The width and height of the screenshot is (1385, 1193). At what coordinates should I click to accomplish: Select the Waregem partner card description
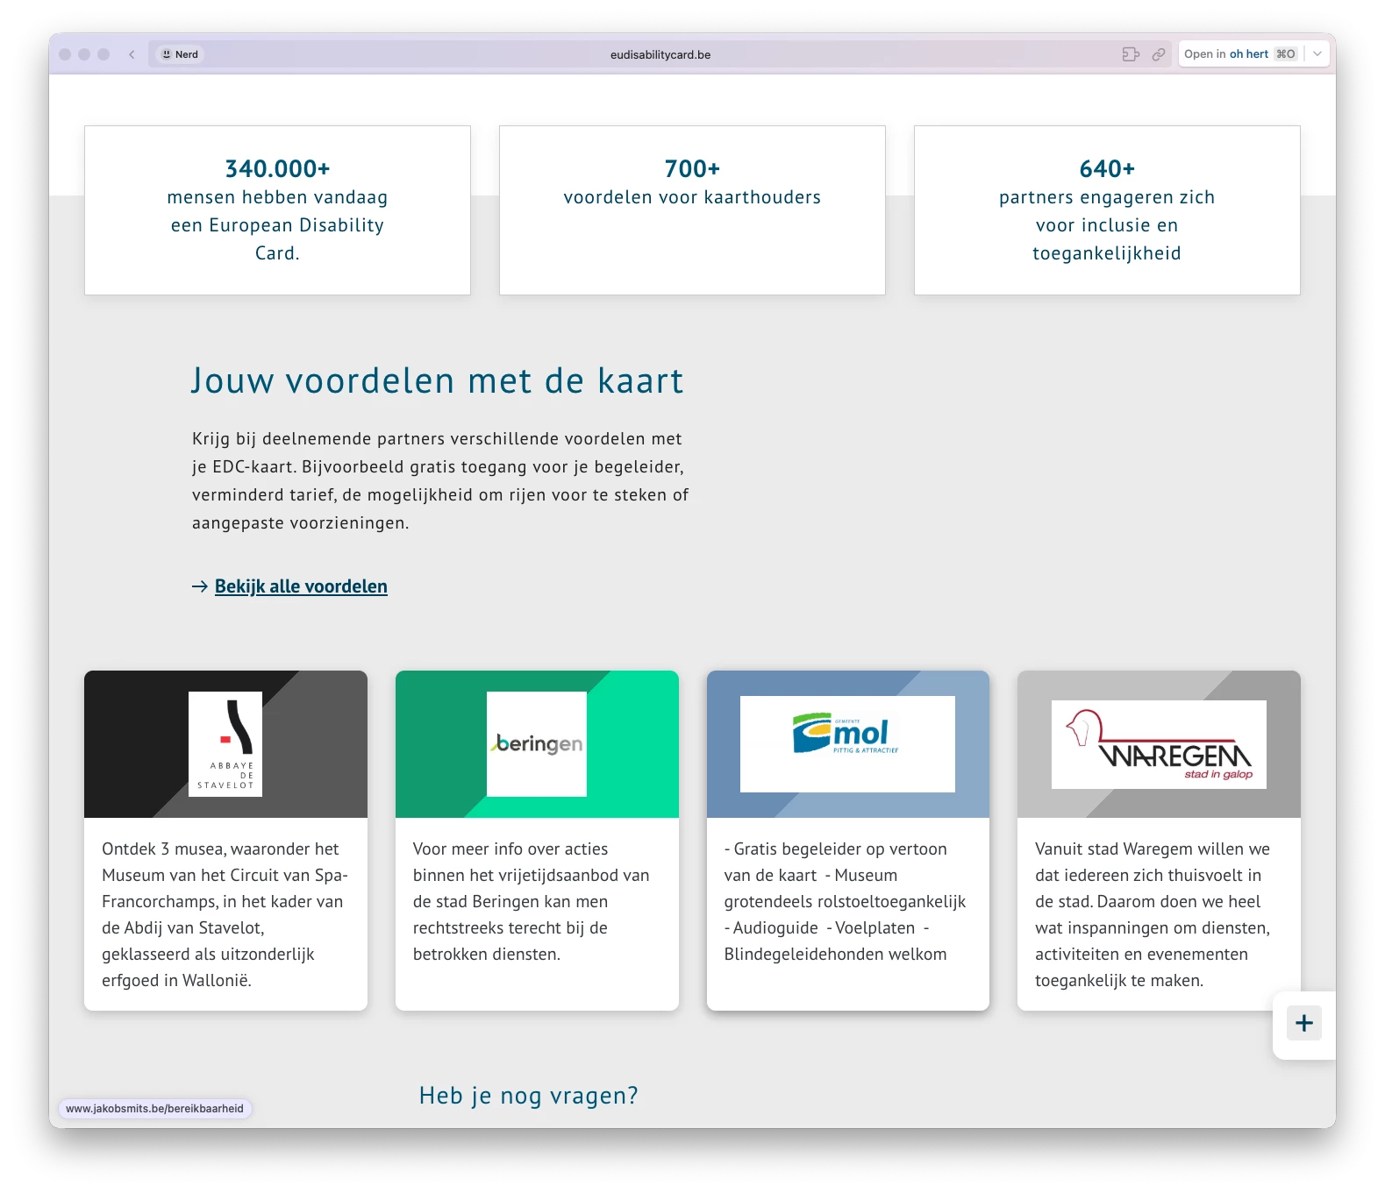(1153, 914)
